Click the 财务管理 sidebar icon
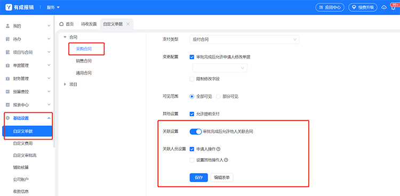 (x=7, y=78)
